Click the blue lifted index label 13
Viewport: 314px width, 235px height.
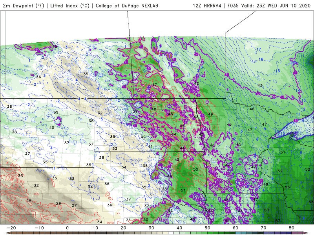click(x=303, y=100)
